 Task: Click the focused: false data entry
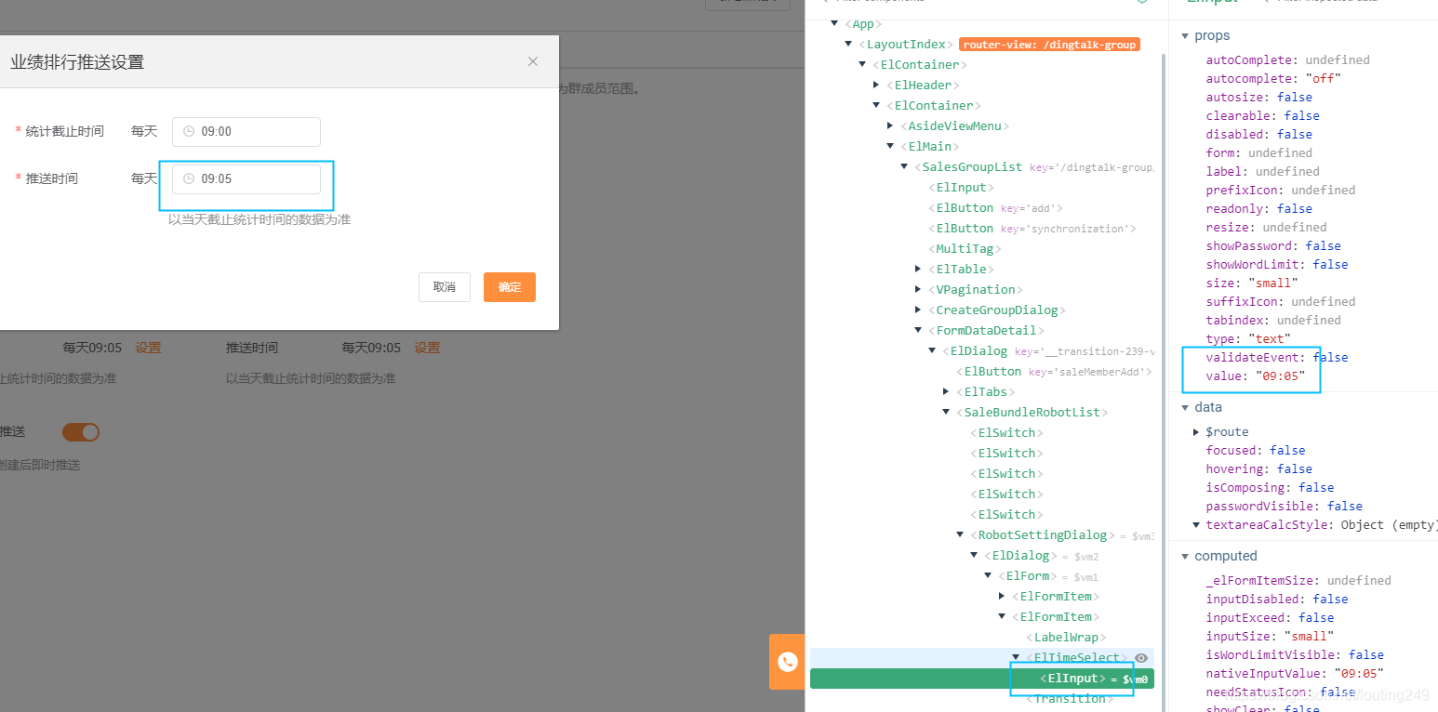point(1256,450)
